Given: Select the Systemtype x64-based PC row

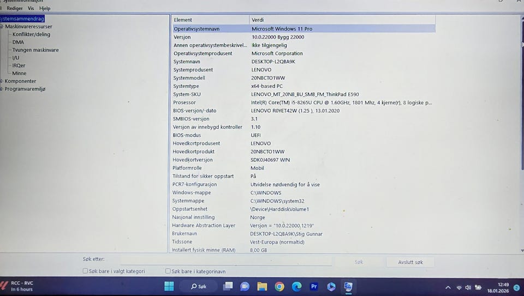Looking at the screenshot, I should point(303,86).
